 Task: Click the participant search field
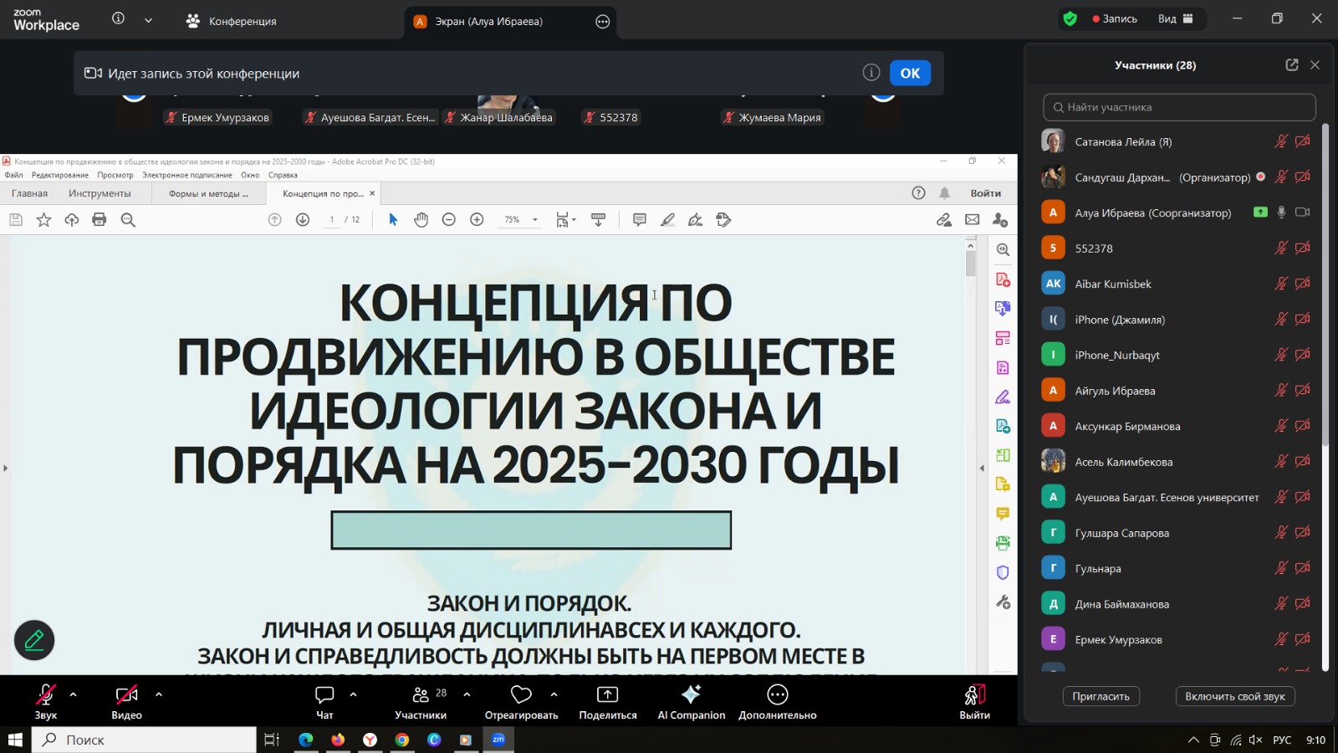pyautogui.click(x=1179, y=107)
